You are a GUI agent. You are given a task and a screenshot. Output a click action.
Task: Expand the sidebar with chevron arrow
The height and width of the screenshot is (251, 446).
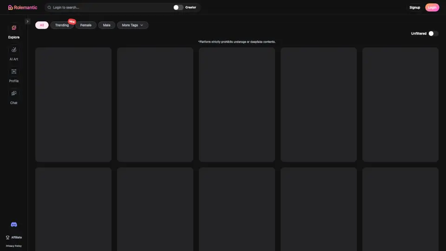click(x=27, y=21)
